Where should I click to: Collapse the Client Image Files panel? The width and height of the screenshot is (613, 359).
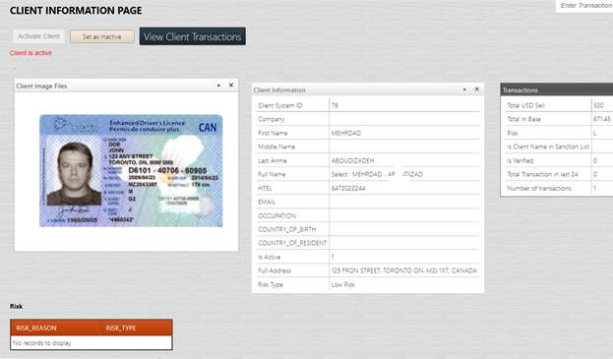(x=218, y=86)
